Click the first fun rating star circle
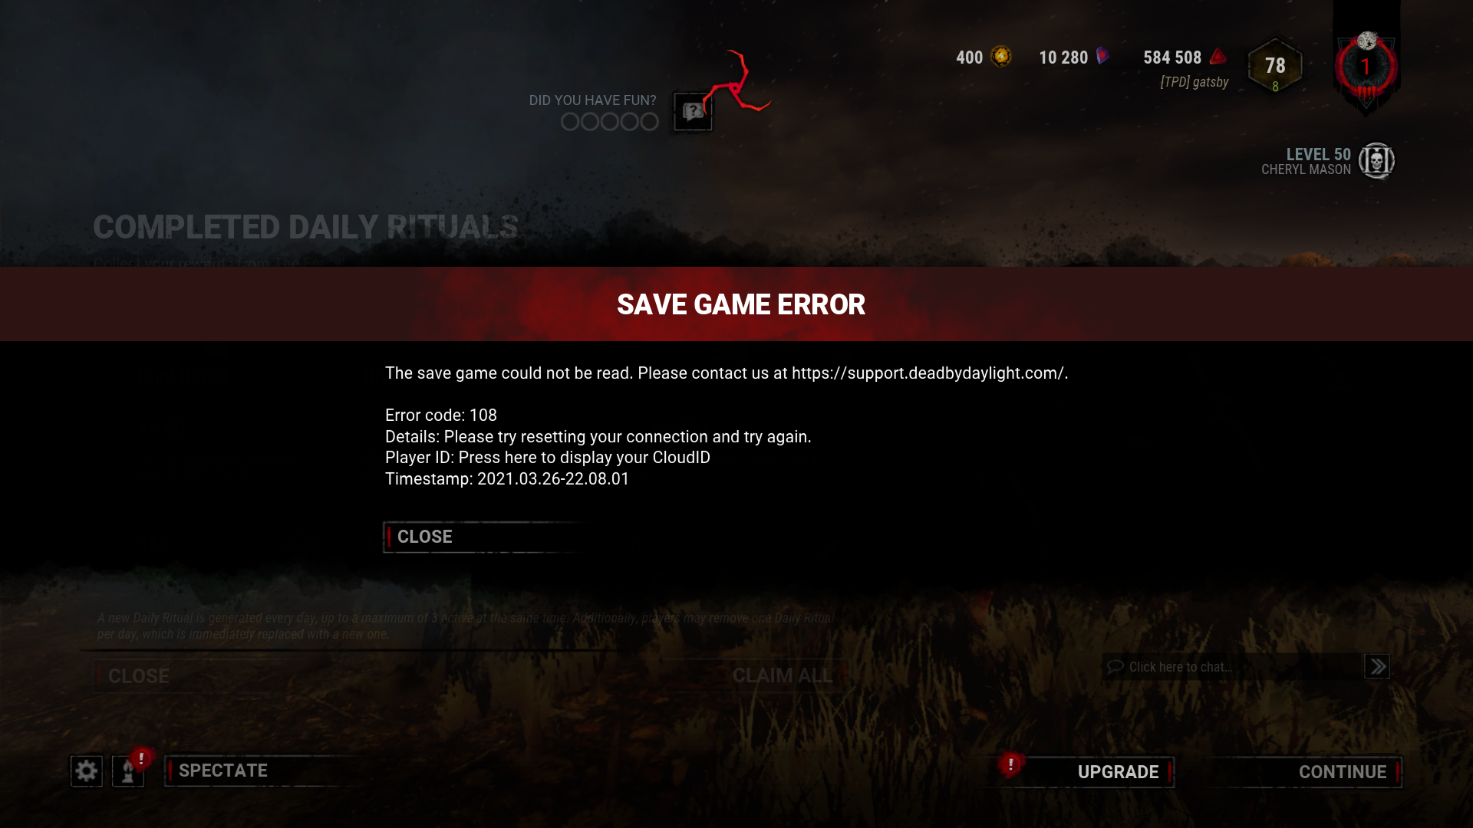This screenshot has height=828, width=1473. coord(569,121)
